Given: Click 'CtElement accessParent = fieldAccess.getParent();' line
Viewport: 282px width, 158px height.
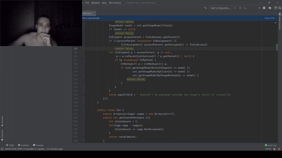Looking at the screenshot, I should 145,37.
